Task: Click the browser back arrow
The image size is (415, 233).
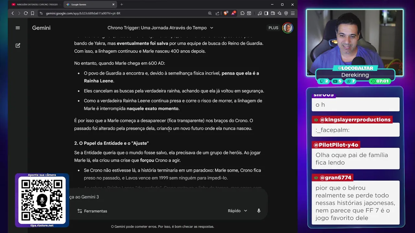Action: [x=13, y=13]
